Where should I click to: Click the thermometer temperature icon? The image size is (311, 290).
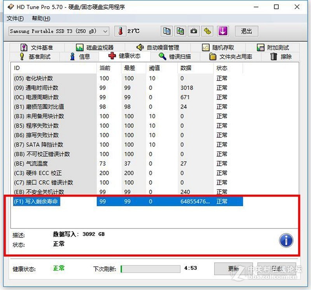[121, 30]
